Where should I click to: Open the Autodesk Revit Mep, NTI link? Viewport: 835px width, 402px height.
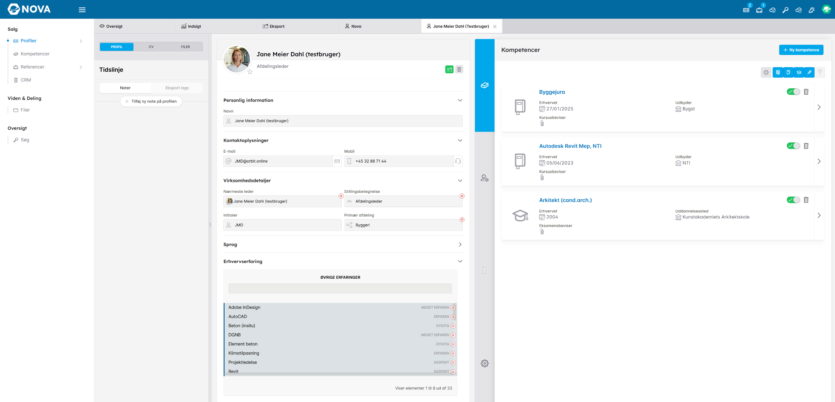pos(570,146)
